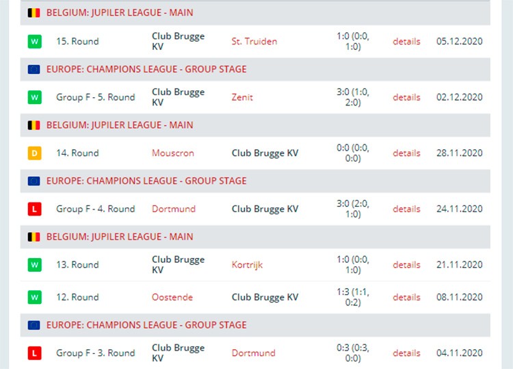Open details for the 05.12.2020 match
The width and height of the screenshot is (513, 369).
406,42
